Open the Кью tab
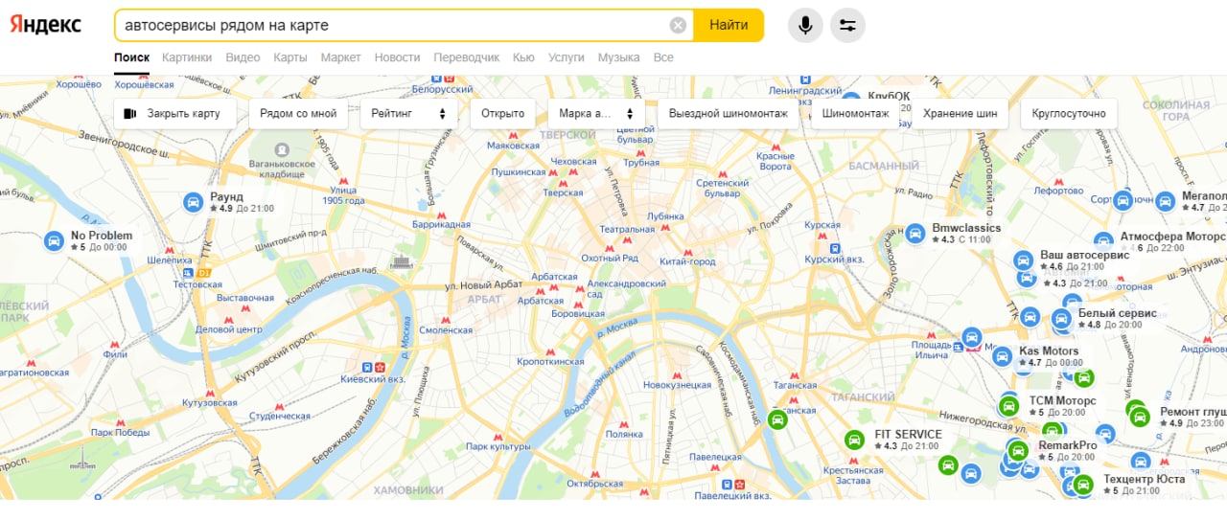This screenshot has width=1227, height=520. pyautogui.click(x=523, y=57)
